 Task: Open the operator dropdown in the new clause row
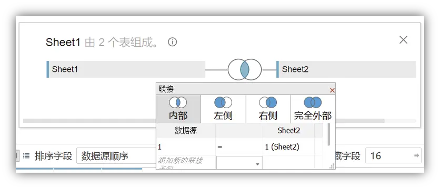coord(239,163)
